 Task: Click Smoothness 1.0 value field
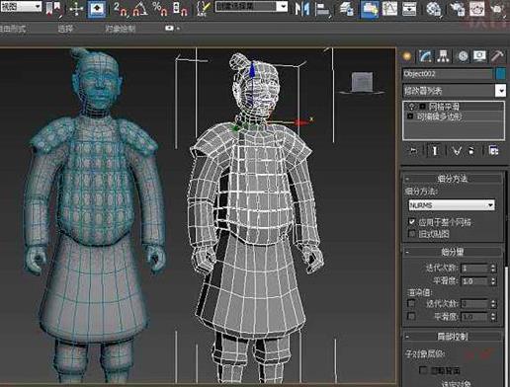474,281
